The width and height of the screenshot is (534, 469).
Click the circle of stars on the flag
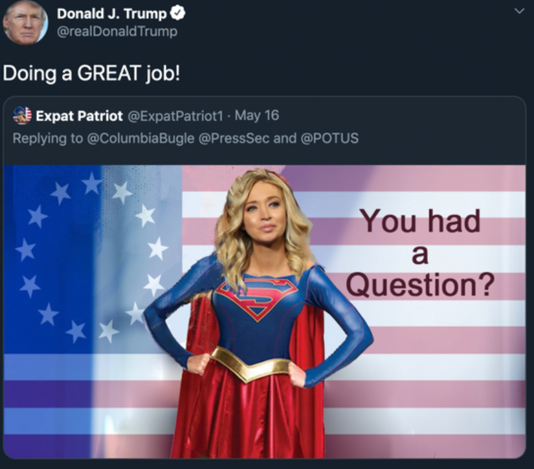[92, 258]
